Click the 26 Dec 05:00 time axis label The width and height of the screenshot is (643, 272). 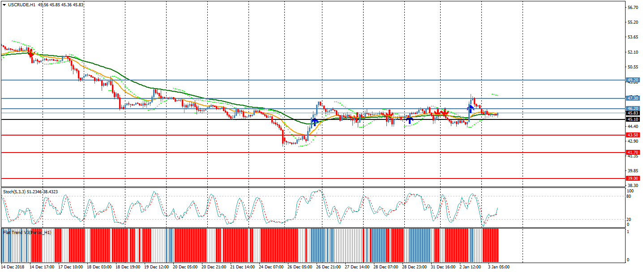point(300,267)
